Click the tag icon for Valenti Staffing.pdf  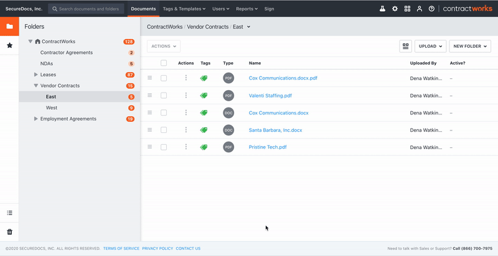[204, 95]
